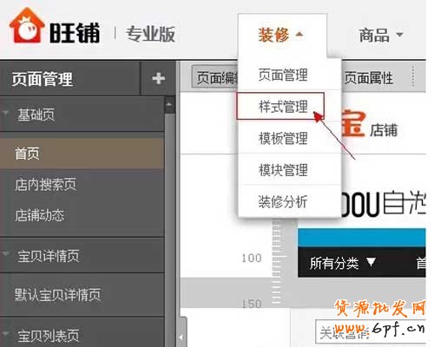Click the 页面管理 sidebar heading

click(x=43, y=79)
